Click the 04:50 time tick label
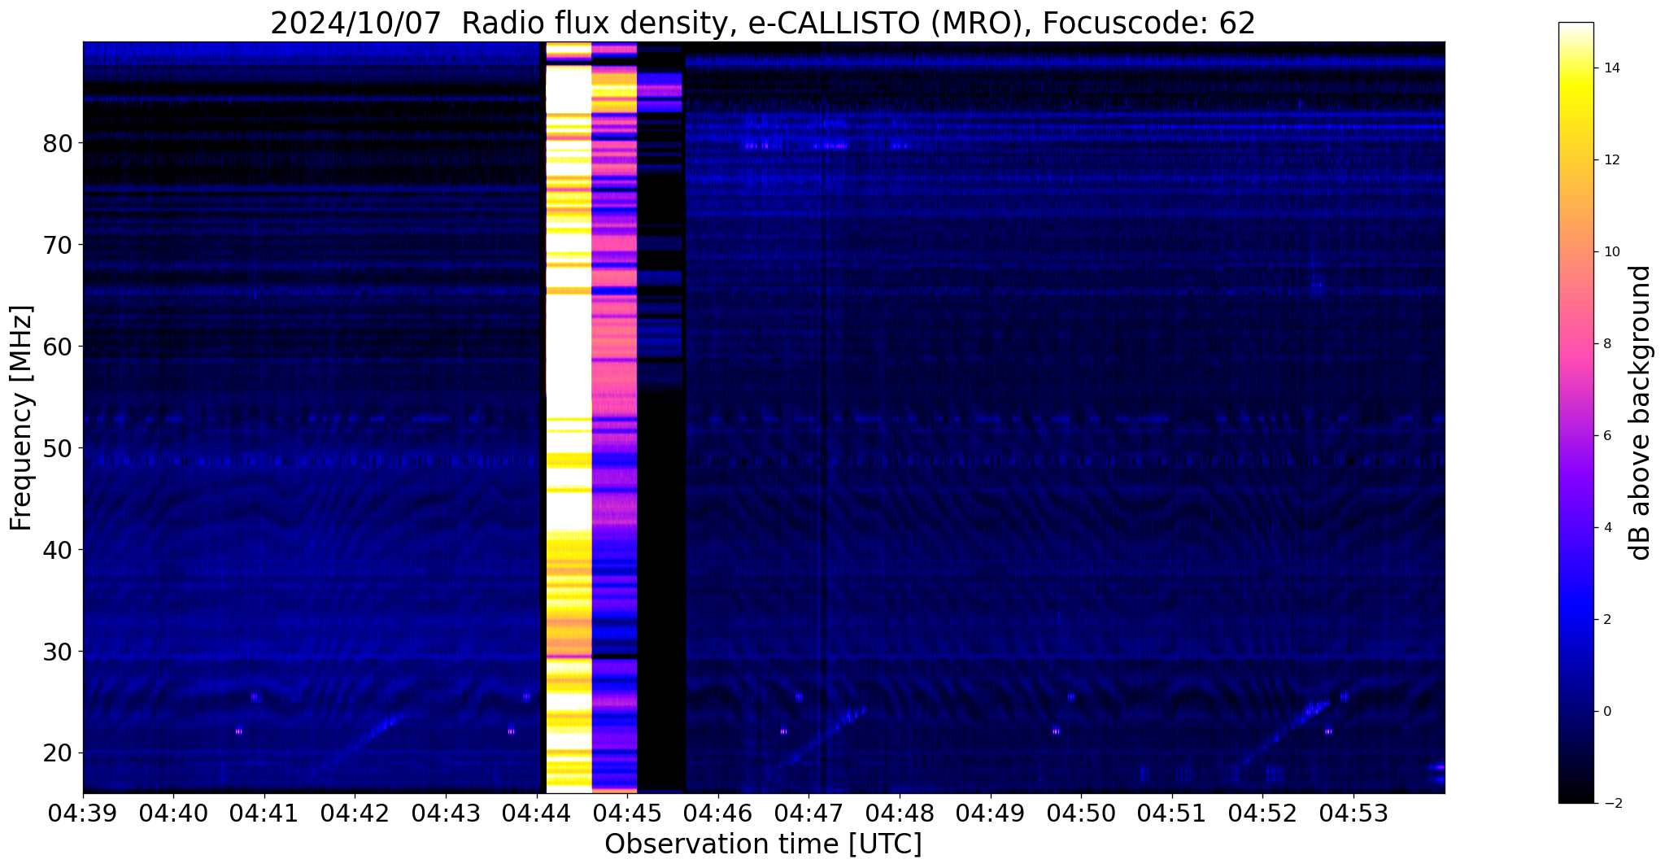This screenshot has width=1665, height=868. pyautogui.click(x=1081, y=813)
